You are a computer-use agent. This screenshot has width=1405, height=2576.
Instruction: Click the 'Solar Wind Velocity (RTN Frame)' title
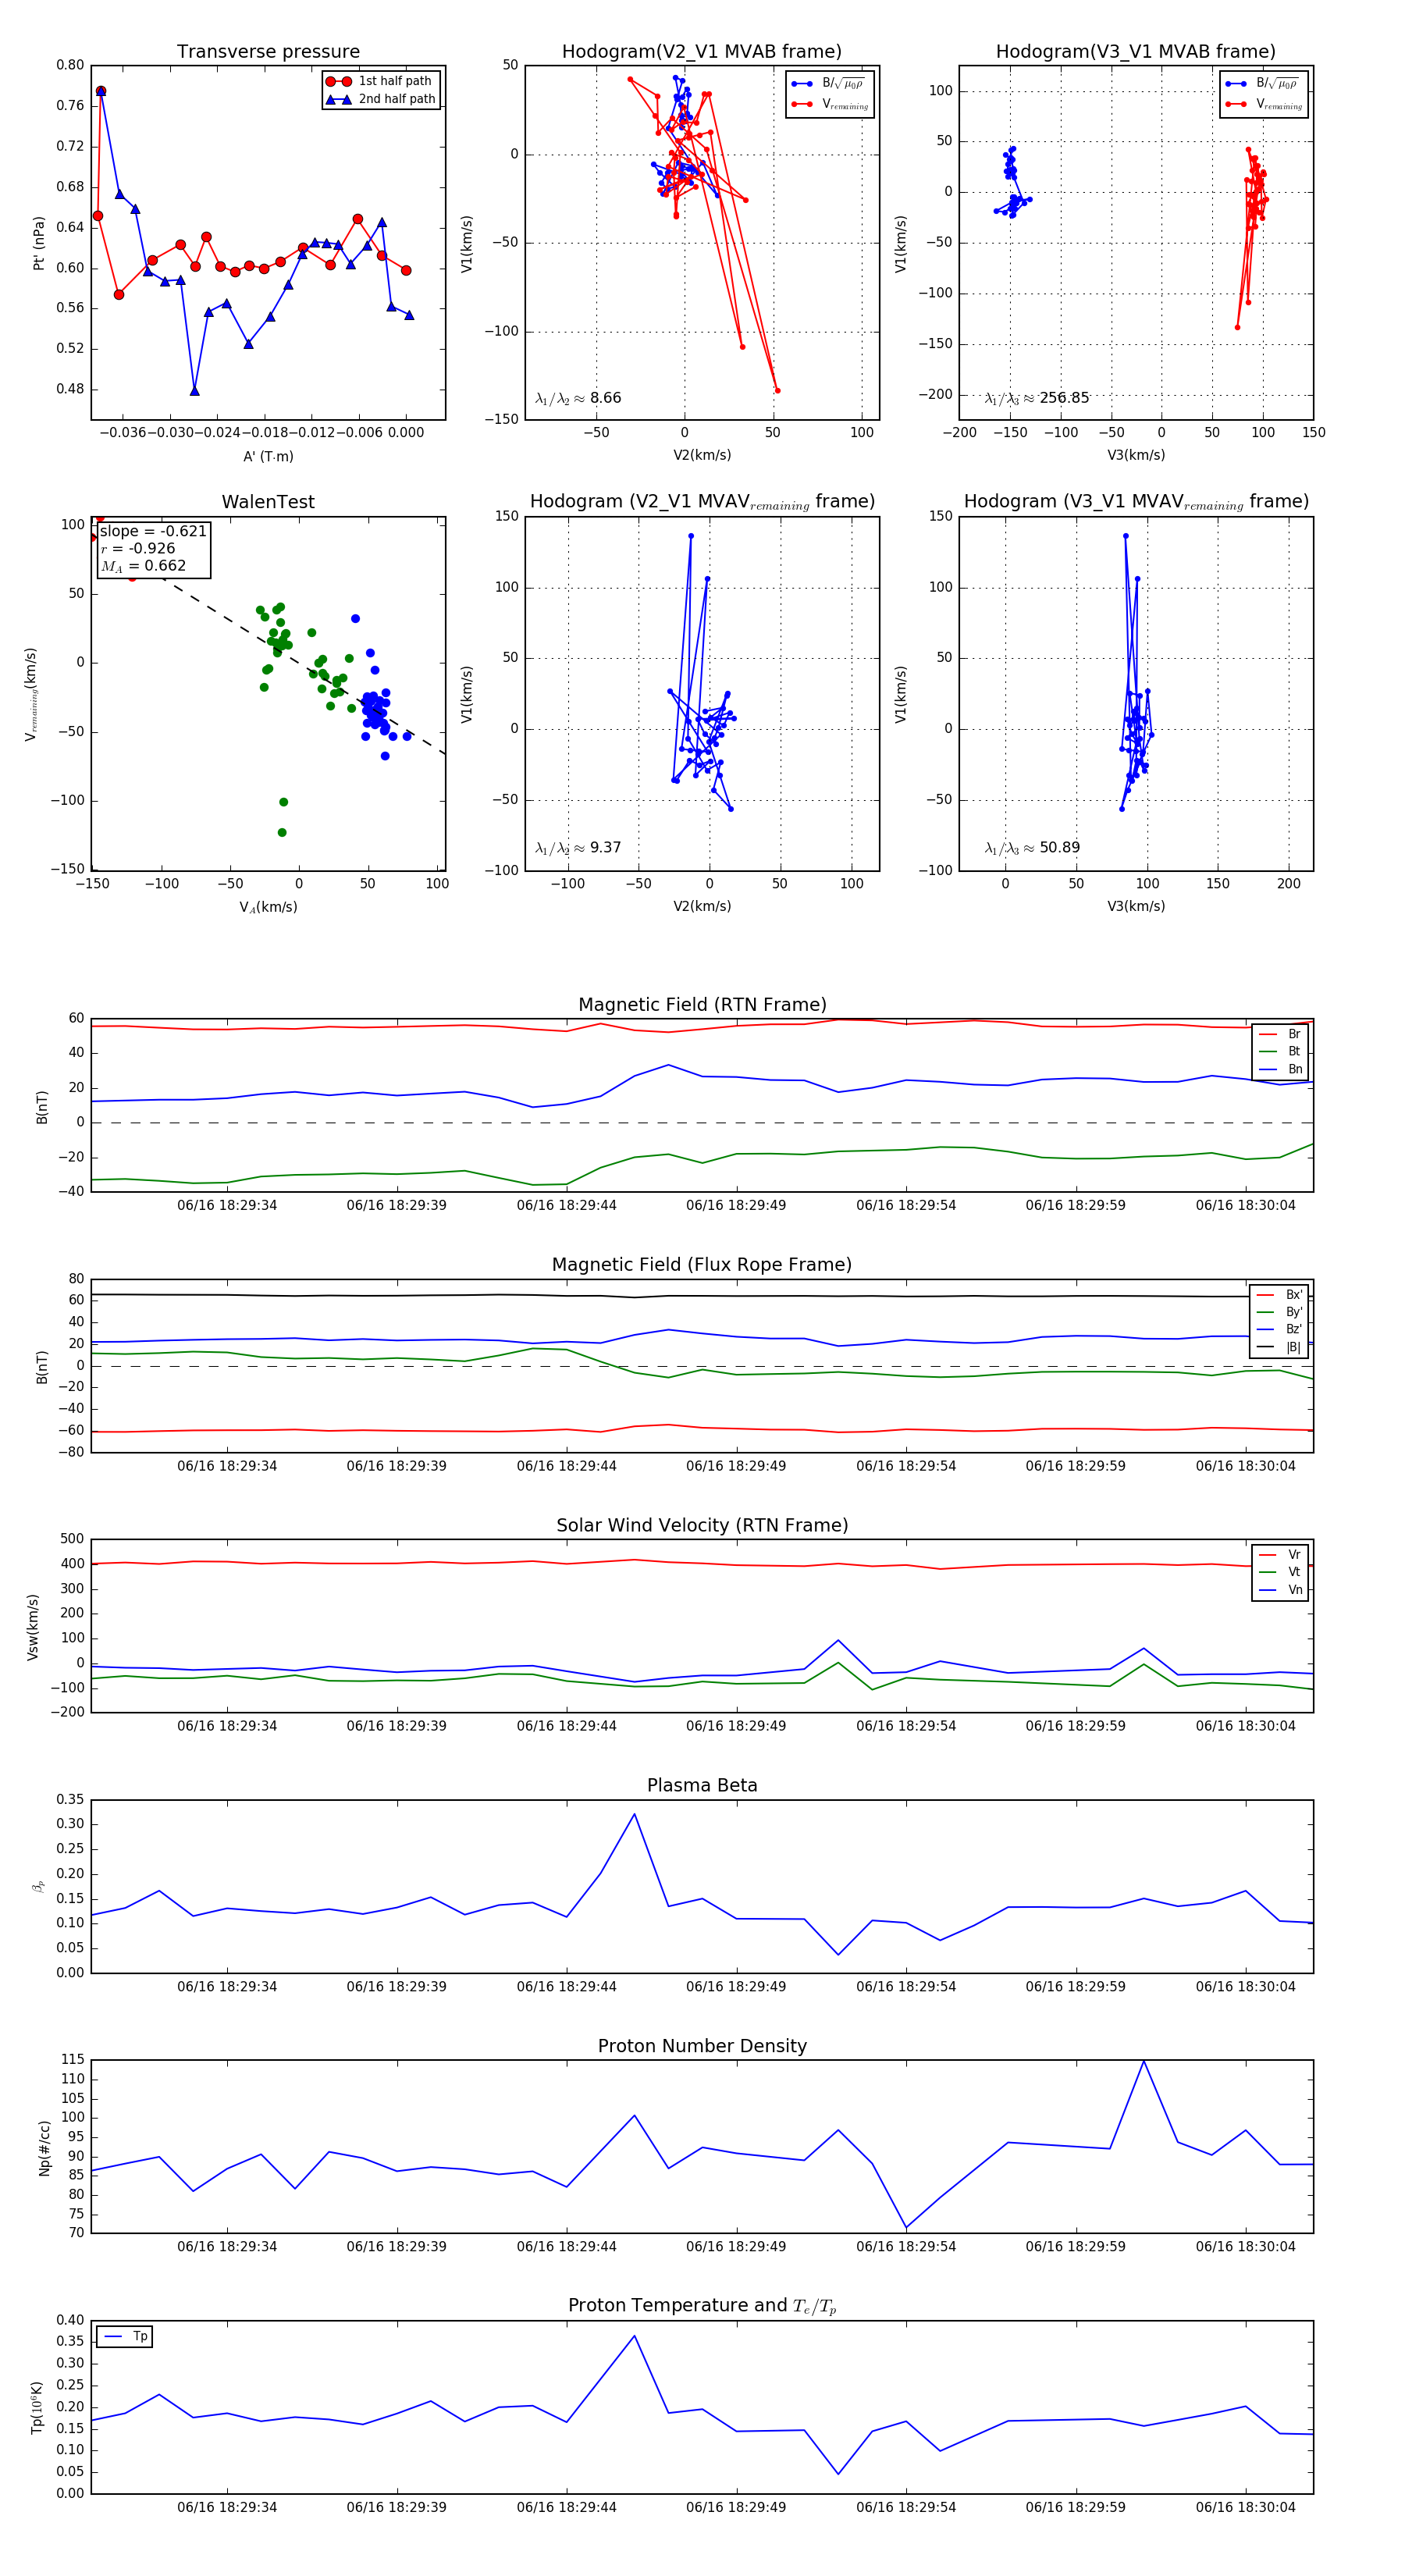702,1525
